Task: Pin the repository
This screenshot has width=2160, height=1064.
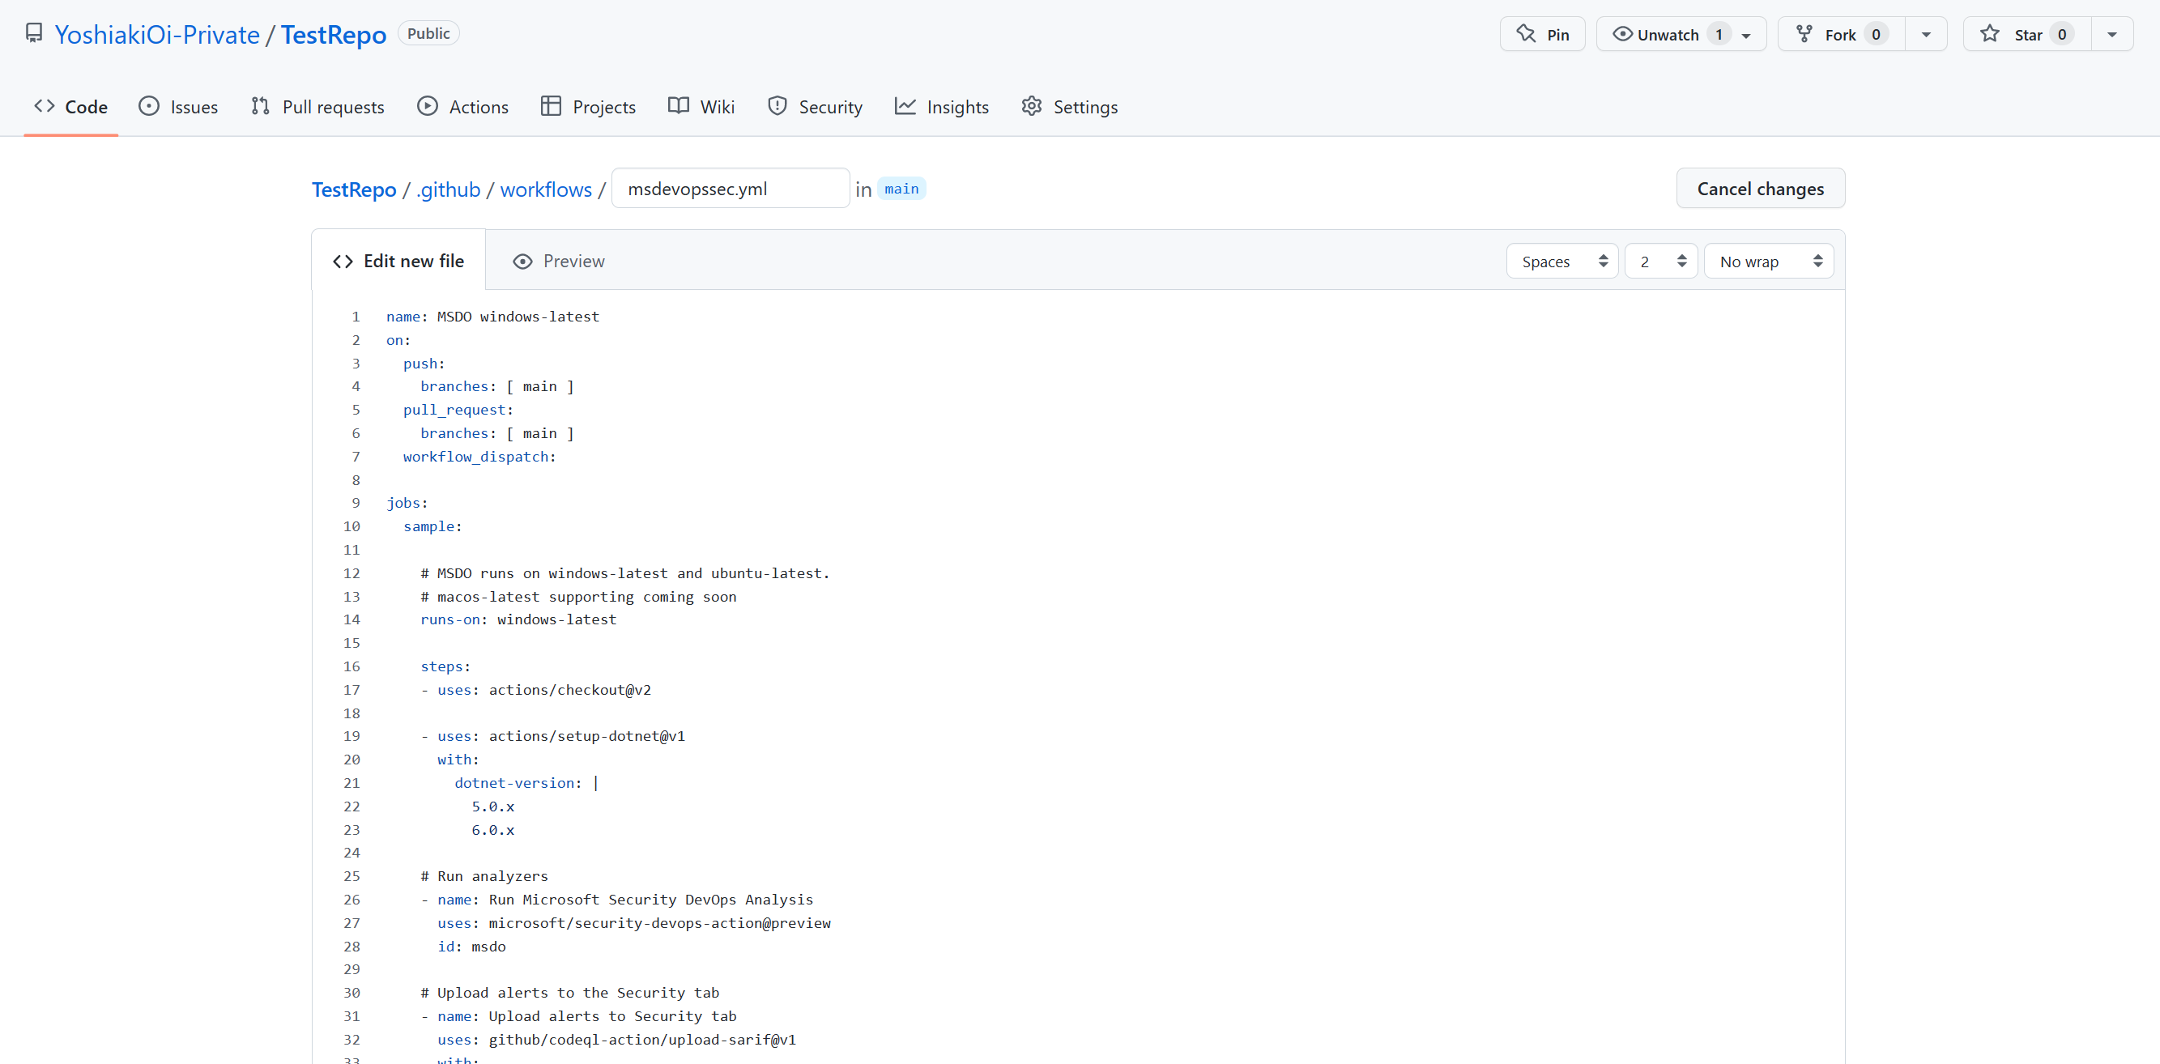Action: click(x=1542, y=33)
